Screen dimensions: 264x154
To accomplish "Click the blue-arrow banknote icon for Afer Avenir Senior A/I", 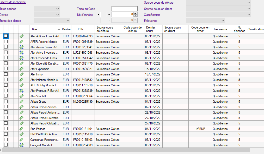I will 21,47.
